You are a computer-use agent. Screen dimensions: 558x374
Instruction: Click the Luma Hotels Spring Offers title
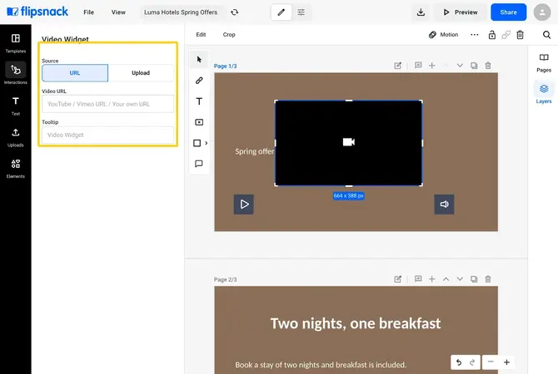[x=181, y=12]
